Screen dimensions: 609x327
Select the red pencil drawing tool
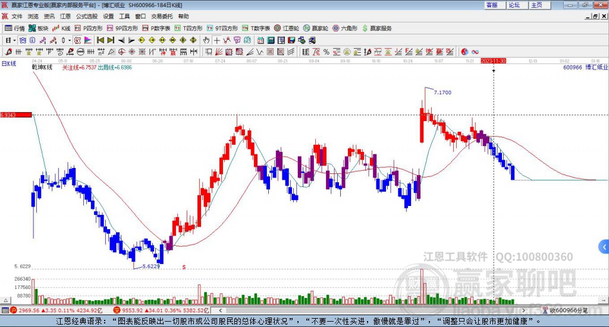point(8,52)
